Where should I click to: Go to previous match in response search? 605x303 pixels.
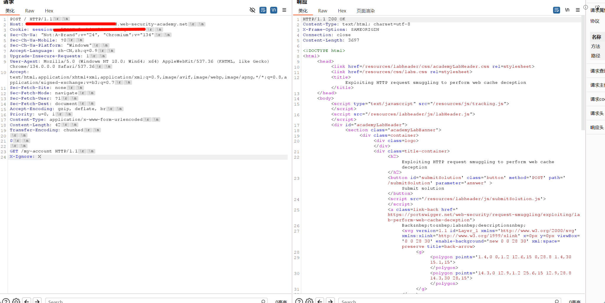click(320, 301)
